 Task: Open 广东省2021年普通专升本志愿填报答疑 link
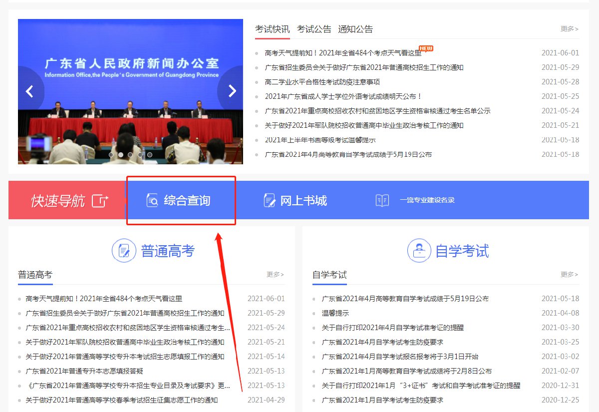[x=84, y=371]
